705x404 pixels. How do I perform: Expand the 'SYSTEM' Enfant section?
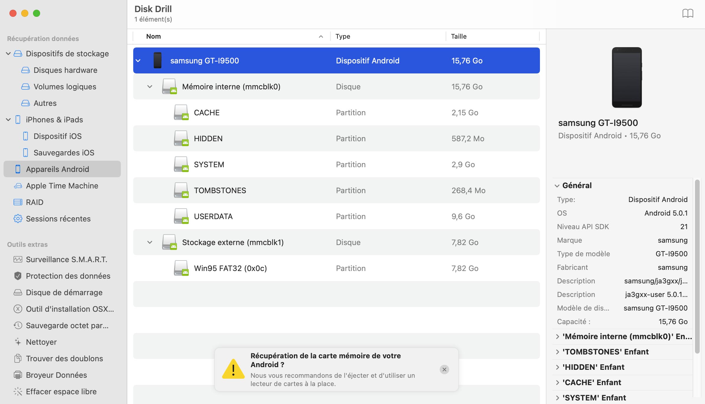(557, 398)
